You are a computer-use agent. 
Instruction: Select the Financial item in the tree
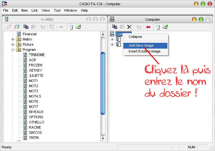tap(29, 34)
